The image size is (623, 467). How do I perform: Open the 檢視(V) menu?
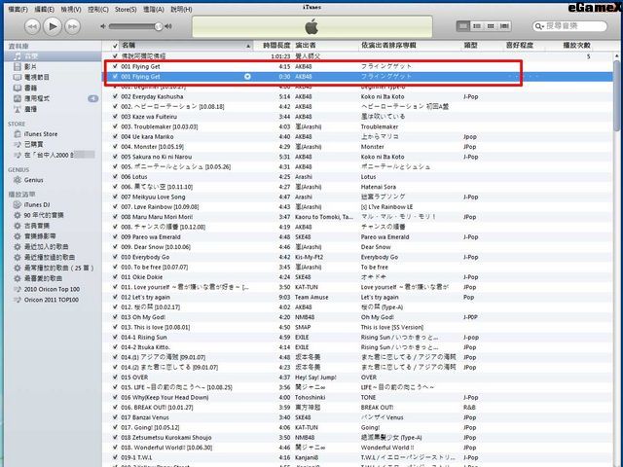click(71, 9)
